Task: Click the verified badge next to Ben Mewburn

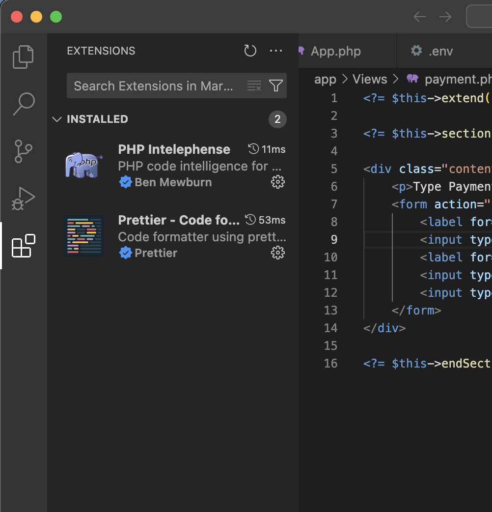Action: 126,182
